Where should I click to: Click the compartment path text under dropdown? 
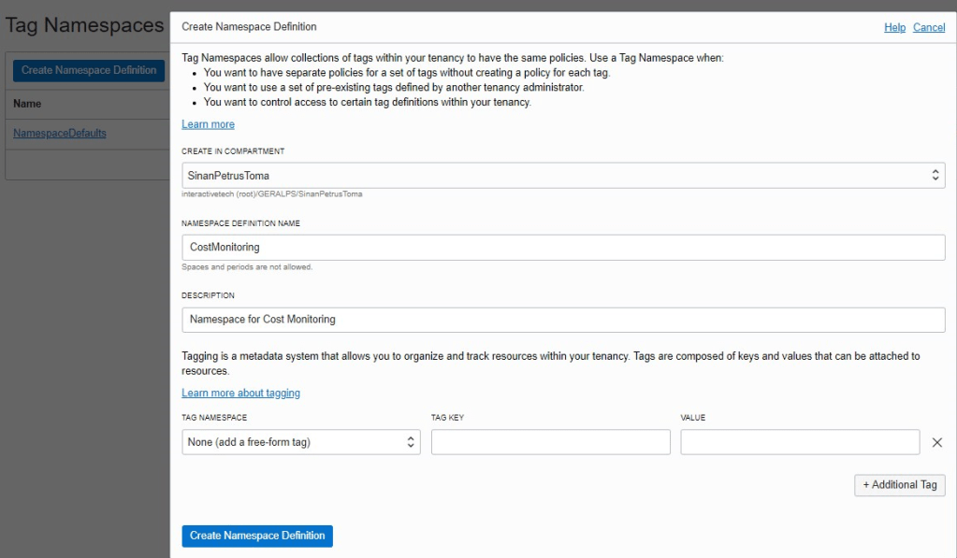point(271,194)
